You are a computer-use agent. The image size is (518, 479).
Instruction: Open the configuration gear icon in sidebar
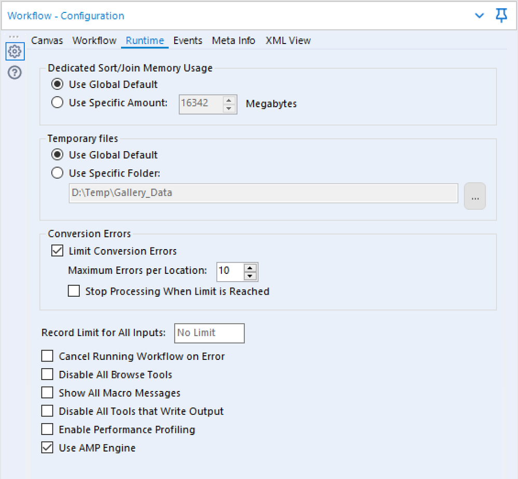click(x=15, y=51)
